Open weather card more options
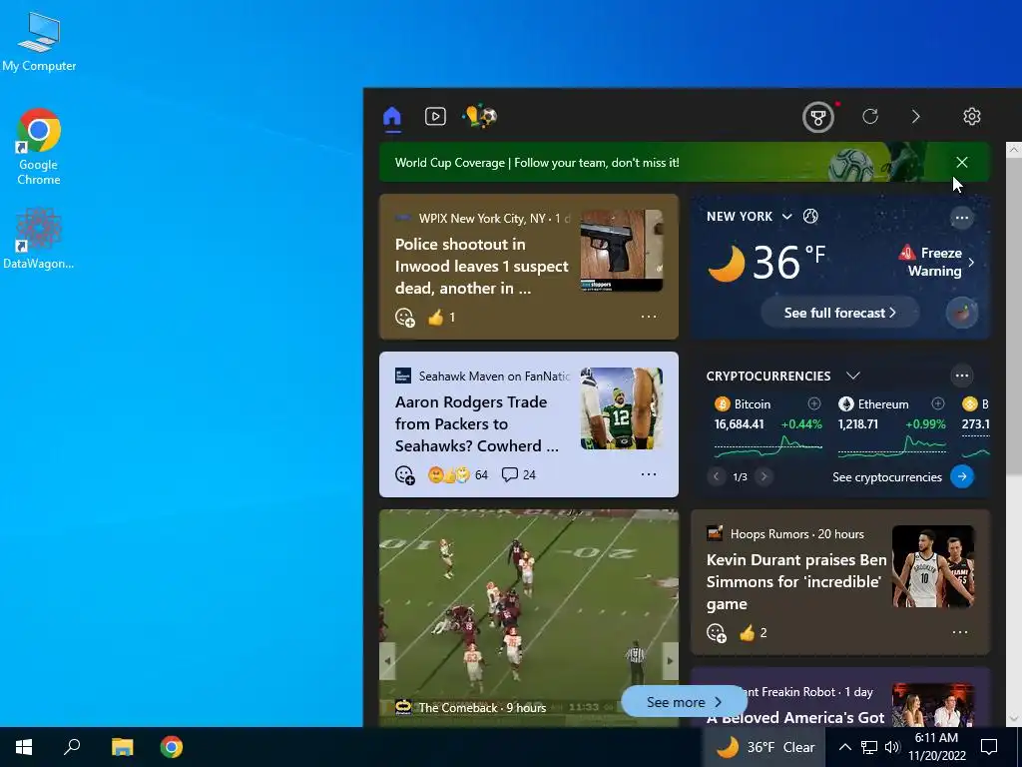Image resolution: width=1022 pixels, height=767 pixels. tap(961, 218)
